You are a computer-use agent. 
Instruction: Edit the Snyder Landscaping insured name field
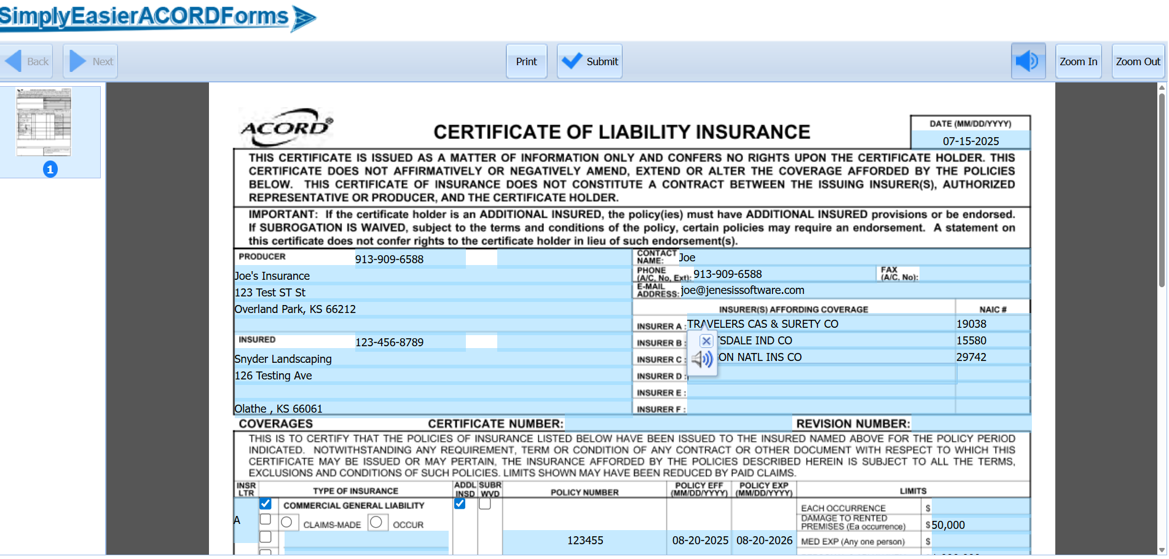[x=433, y=359]
